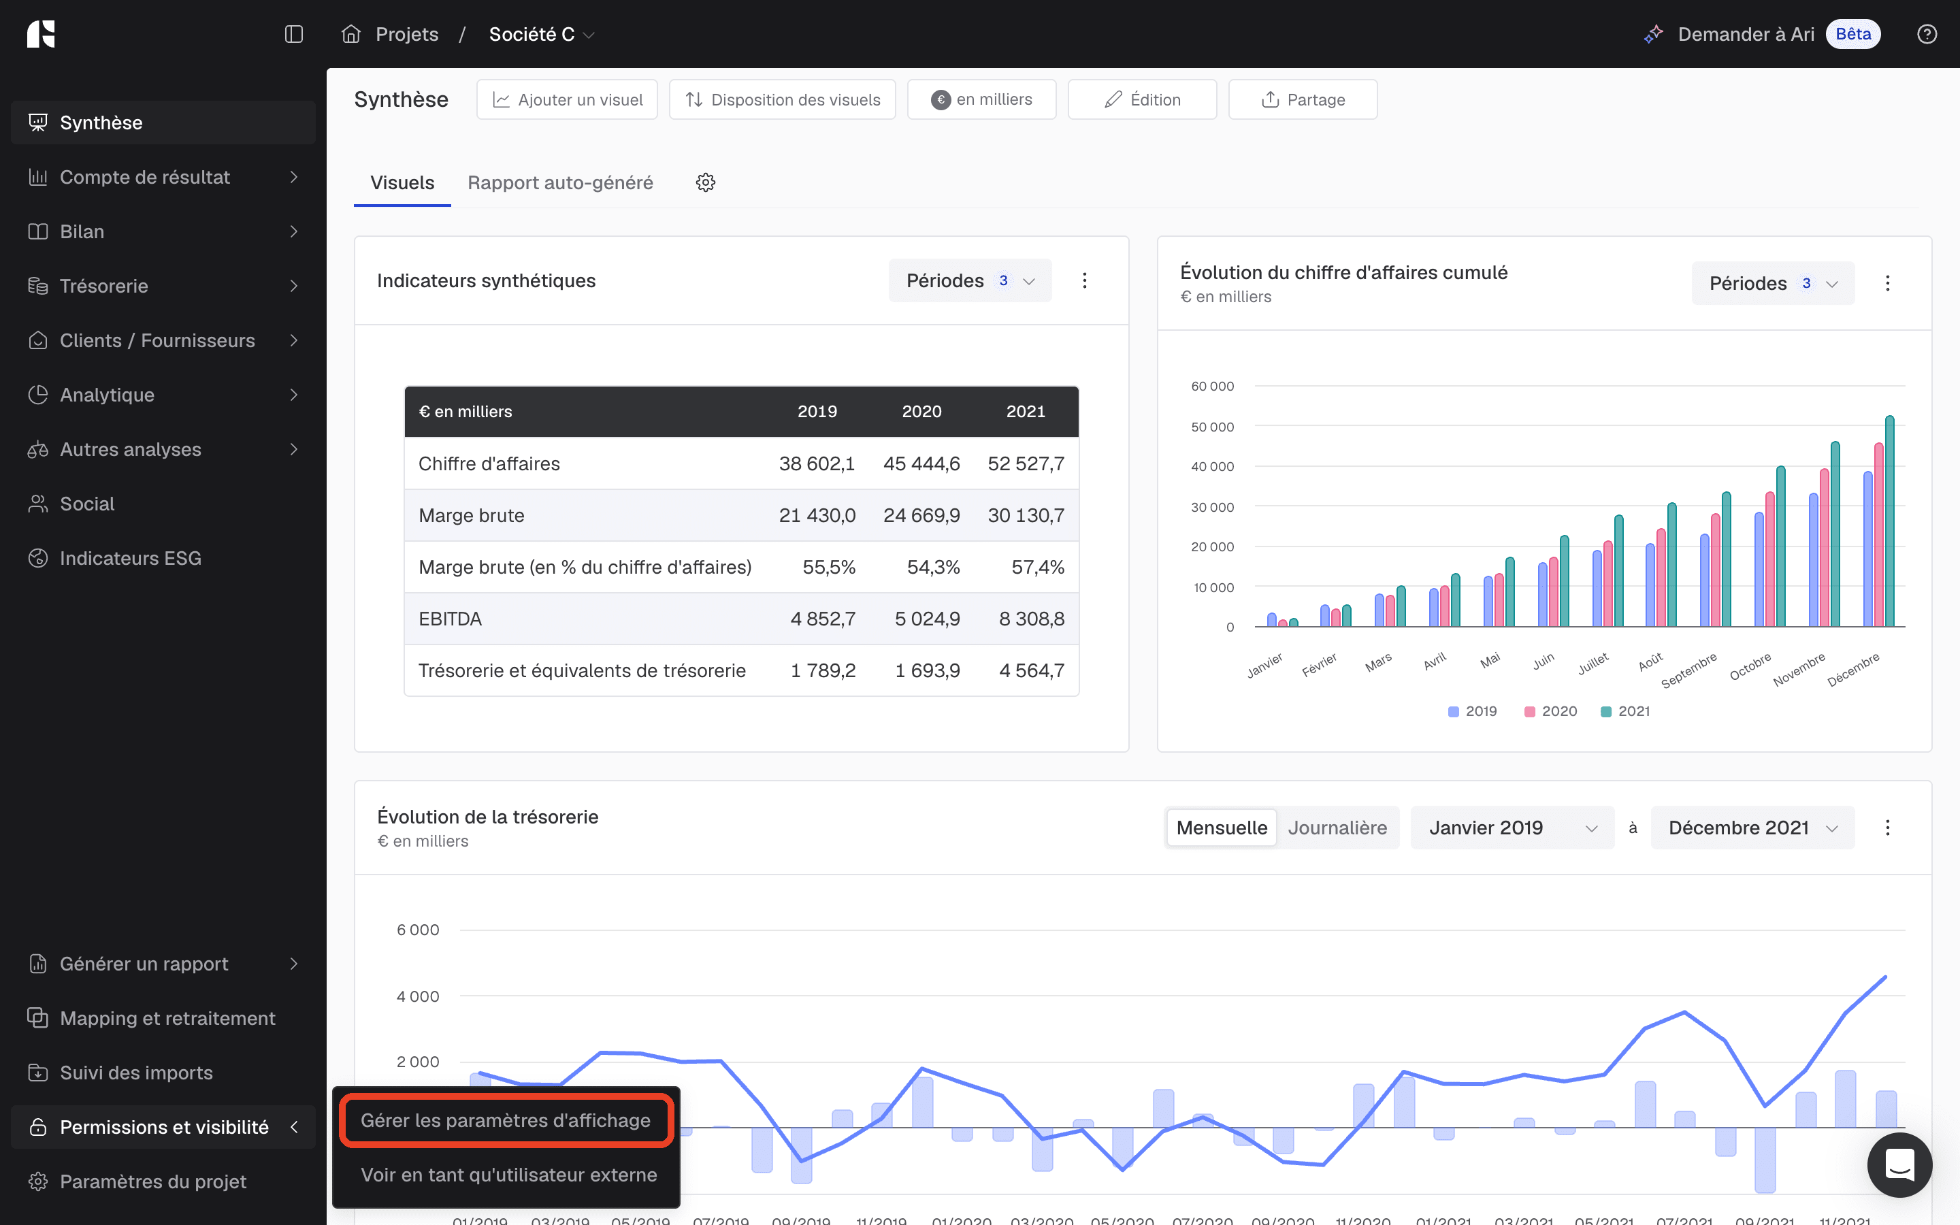Click the Trésorerie coins icon
1960x1225 pixels.
click(x=38, y=286)
